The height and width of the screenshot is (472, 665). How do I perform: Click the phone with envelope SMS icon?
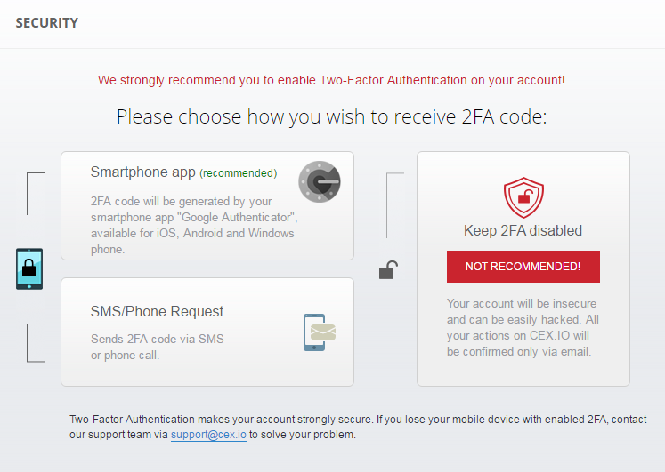(320, 332)
